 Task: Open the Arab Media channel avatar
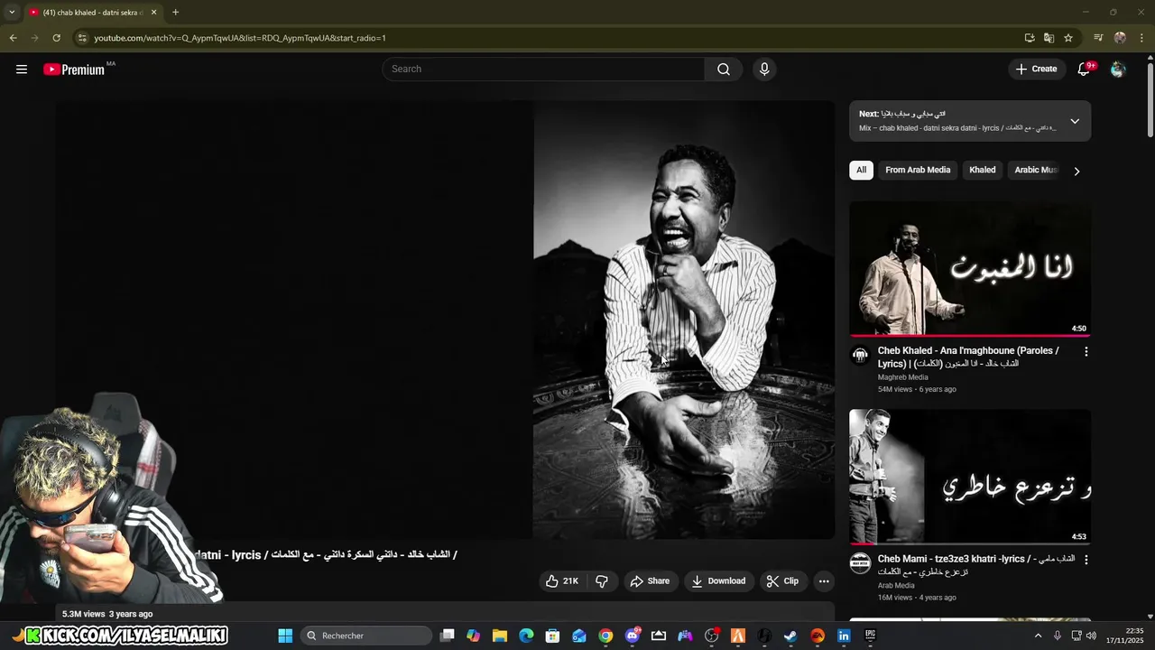click(860, 564)
